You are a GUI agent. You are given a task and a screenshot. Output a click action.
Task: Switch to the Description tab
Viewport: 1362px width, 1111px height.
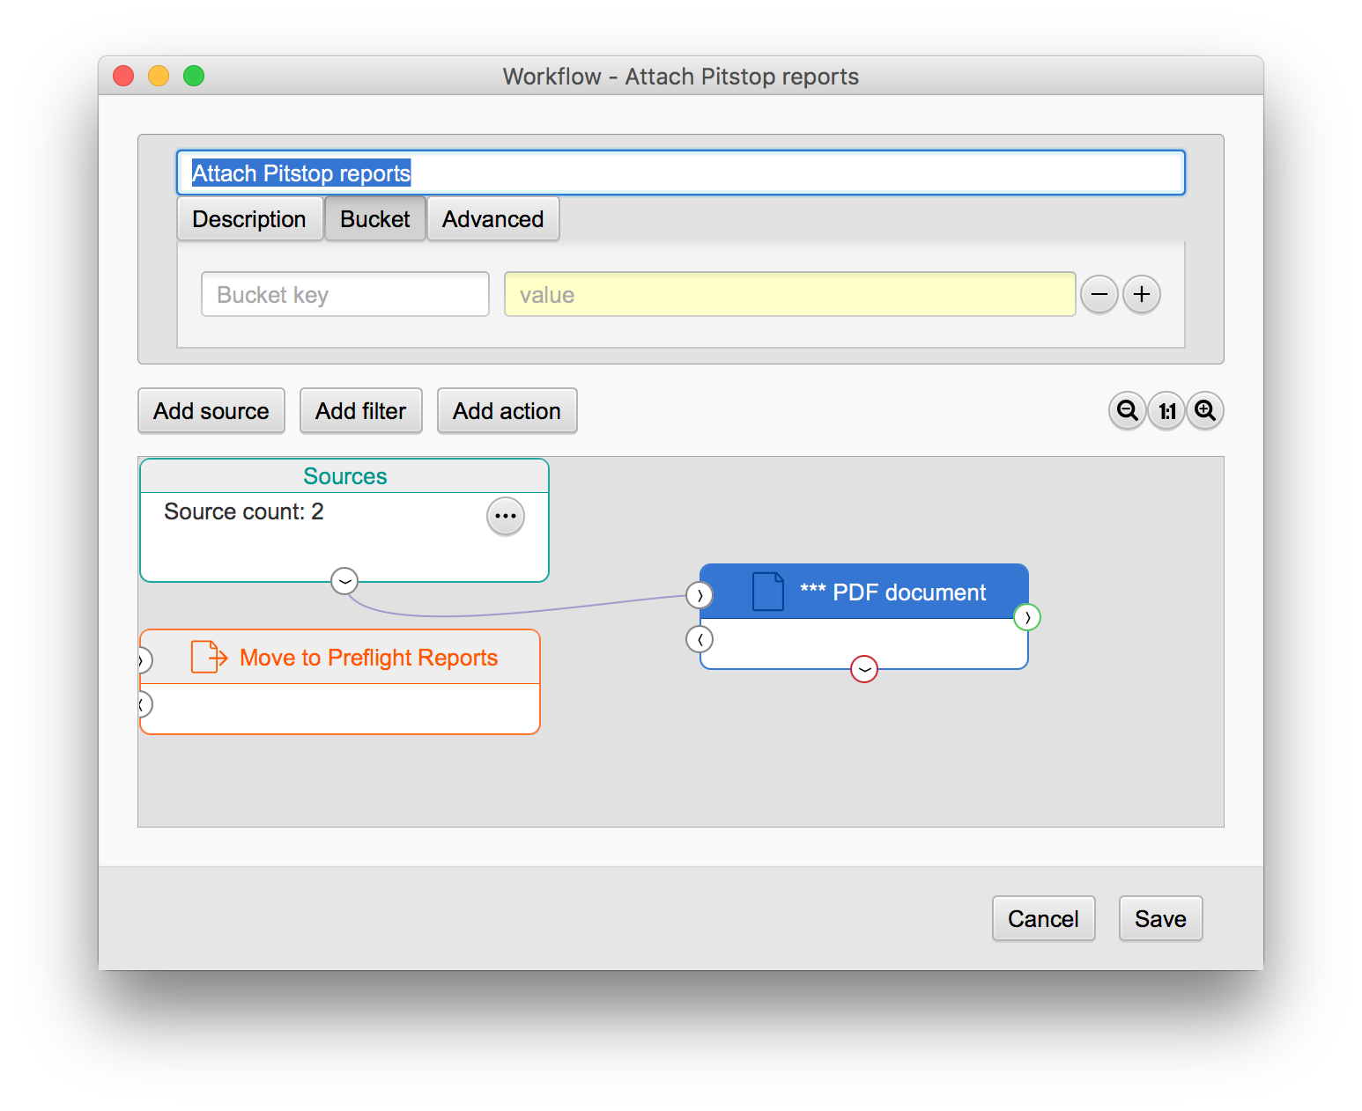point(249,219)
